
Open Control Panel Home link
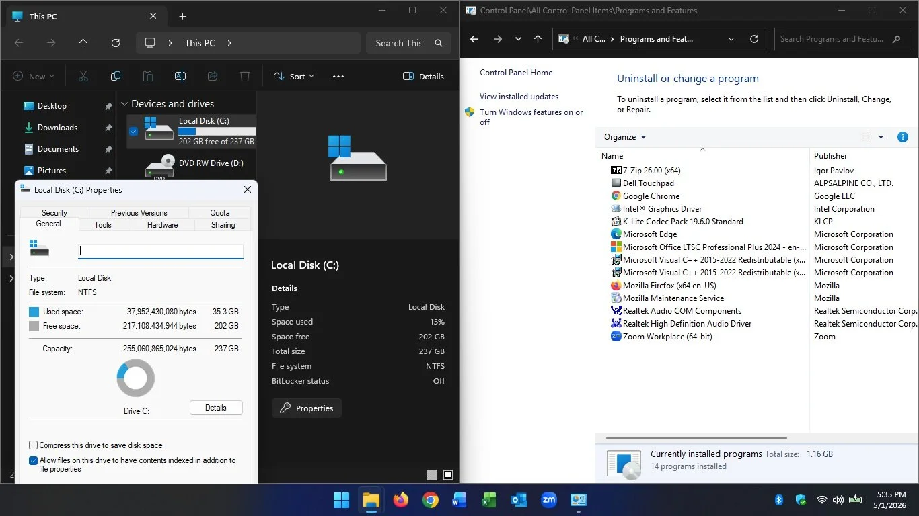[516, 73]
